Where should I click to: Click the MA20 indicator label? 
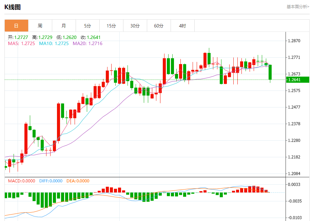pos(87,43)
